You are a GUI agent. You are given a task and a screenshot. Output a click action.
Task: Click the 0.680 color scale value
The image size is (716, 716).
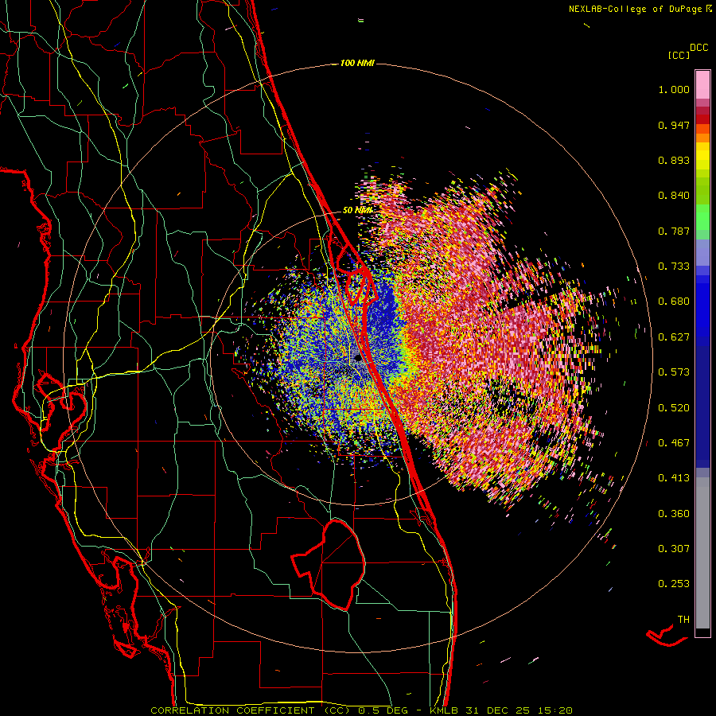tap(674, 302)
